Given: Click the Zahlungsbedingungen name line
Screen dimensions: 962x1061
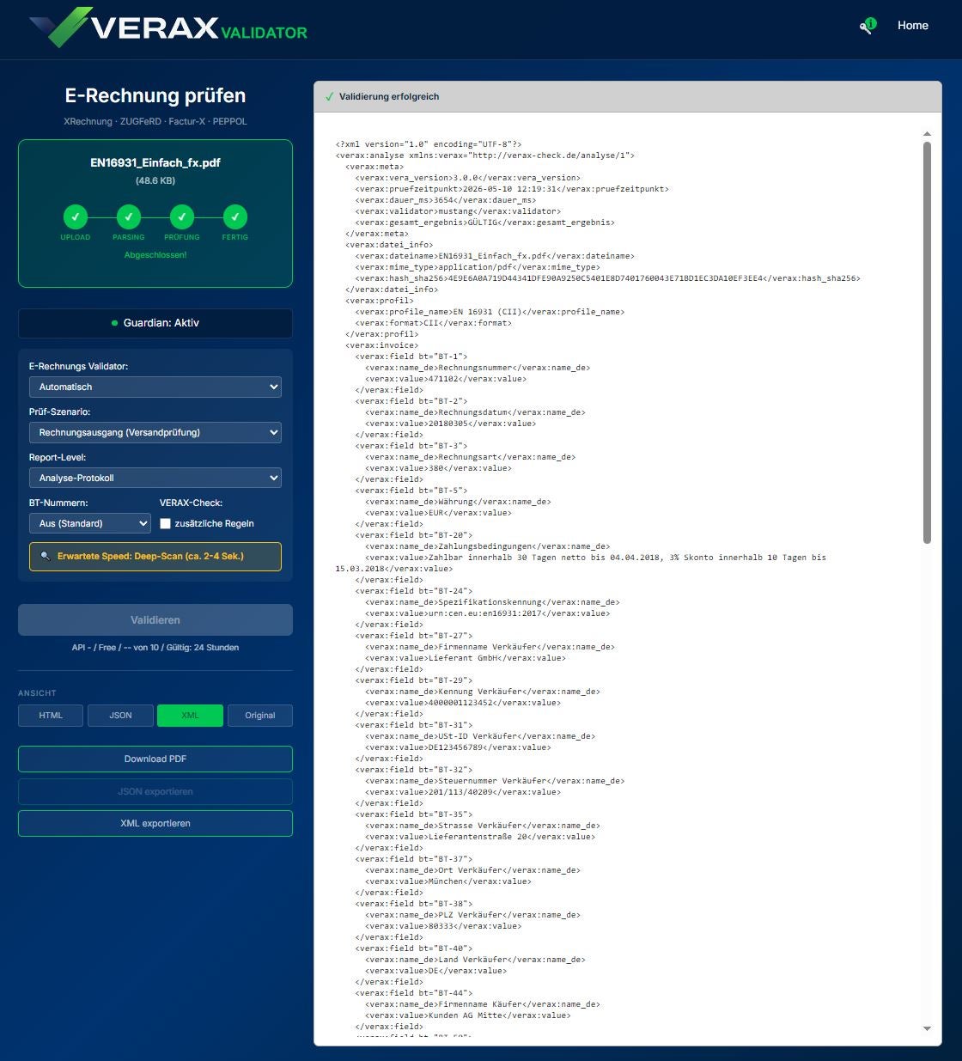Looking at the screenshot, I should [487, 546].
